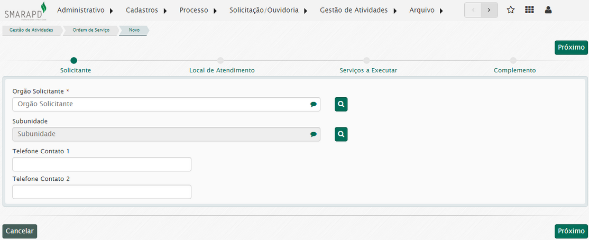
Task: Expand the Administrativo menu
Action: coord(85,10)
